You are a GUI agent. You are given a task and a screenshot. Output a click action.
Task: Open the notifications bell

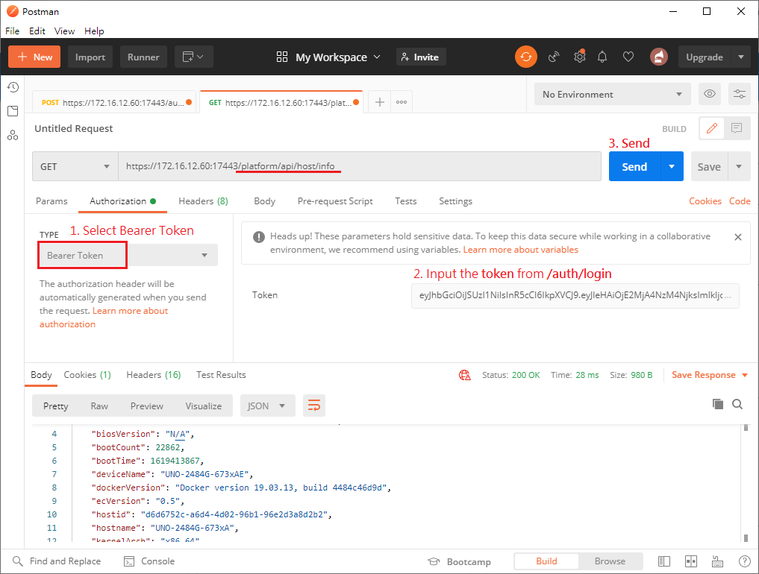tap(602, 57)
